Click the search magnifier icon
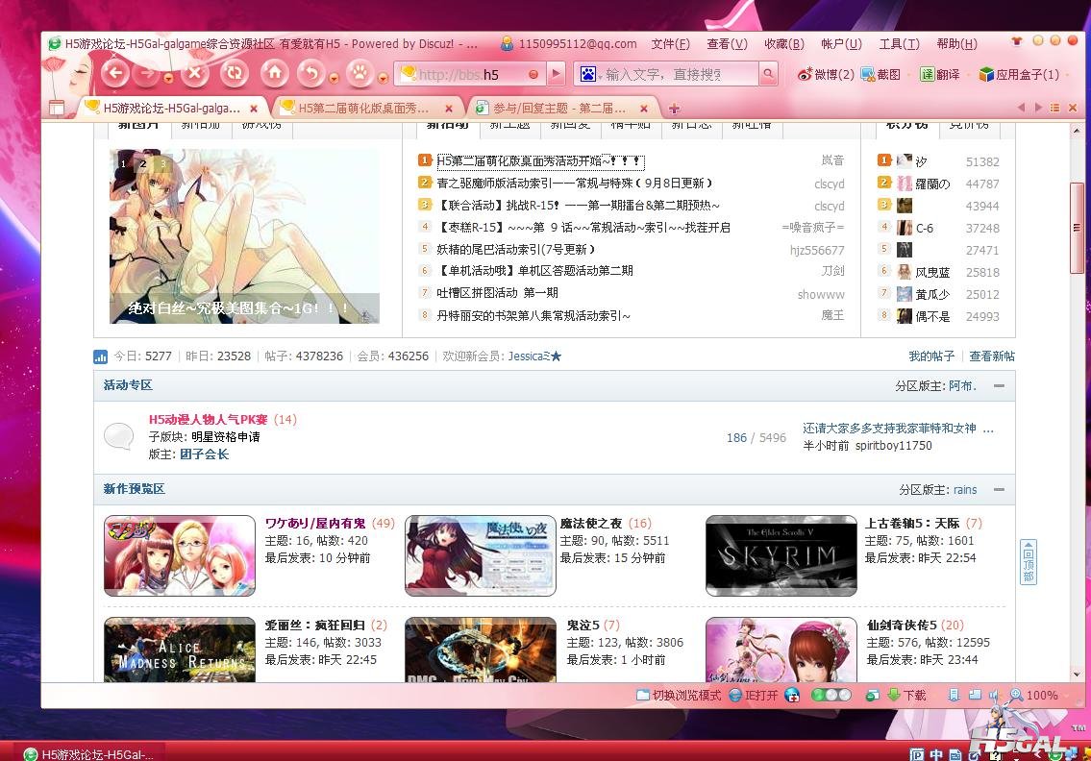Viewport: 1091px width, 761px height. [768, 74]
